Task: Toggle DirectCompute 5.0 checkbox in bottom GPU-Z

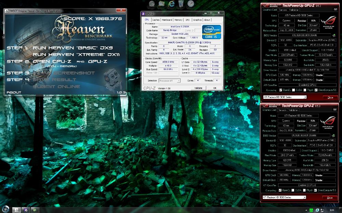Action: [x=315, y=190]
